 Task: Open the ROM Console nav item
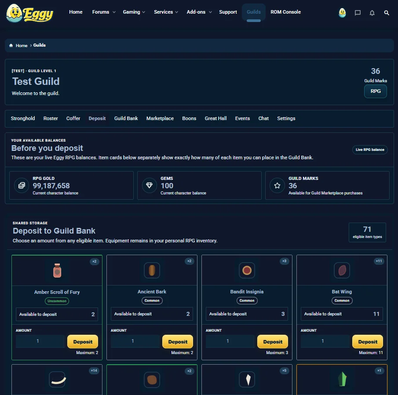coord(285,12)
